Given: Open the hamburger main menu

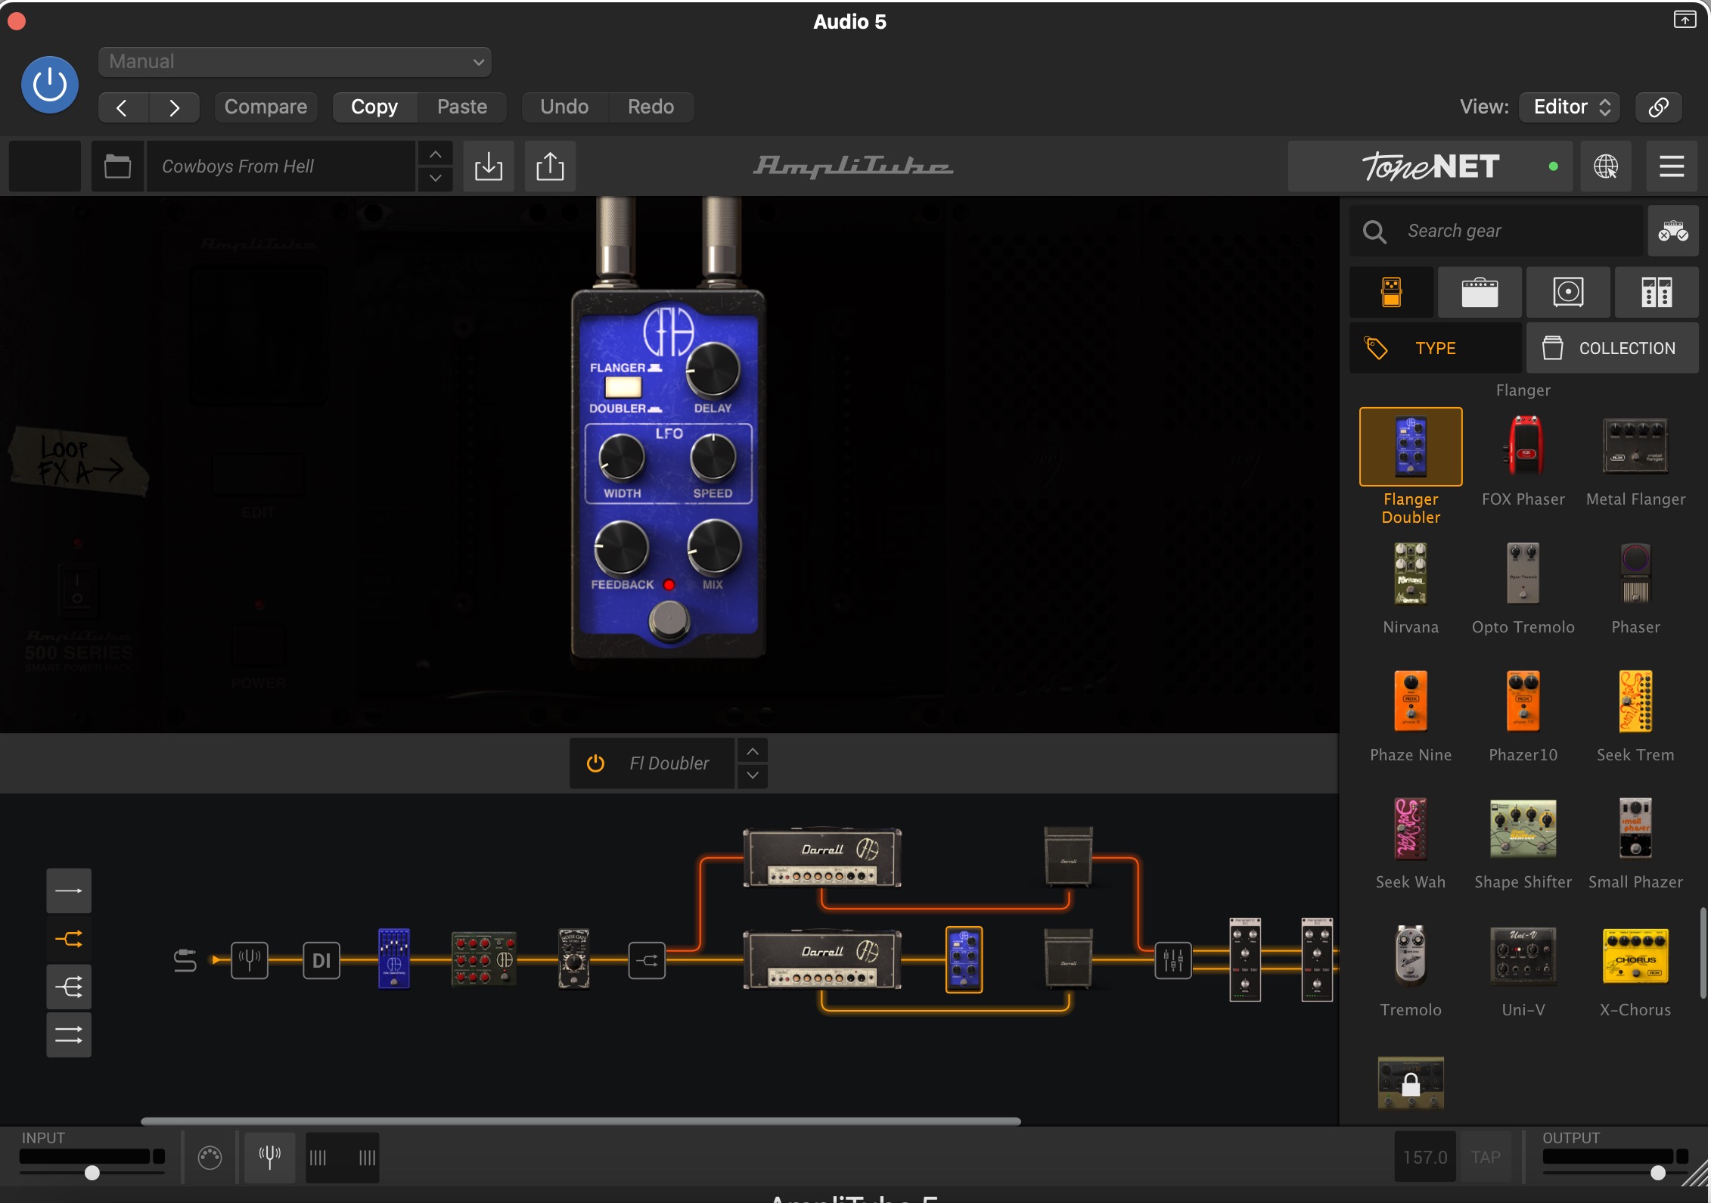Looking at the screenshot, I should click(x=1672, y=166).
